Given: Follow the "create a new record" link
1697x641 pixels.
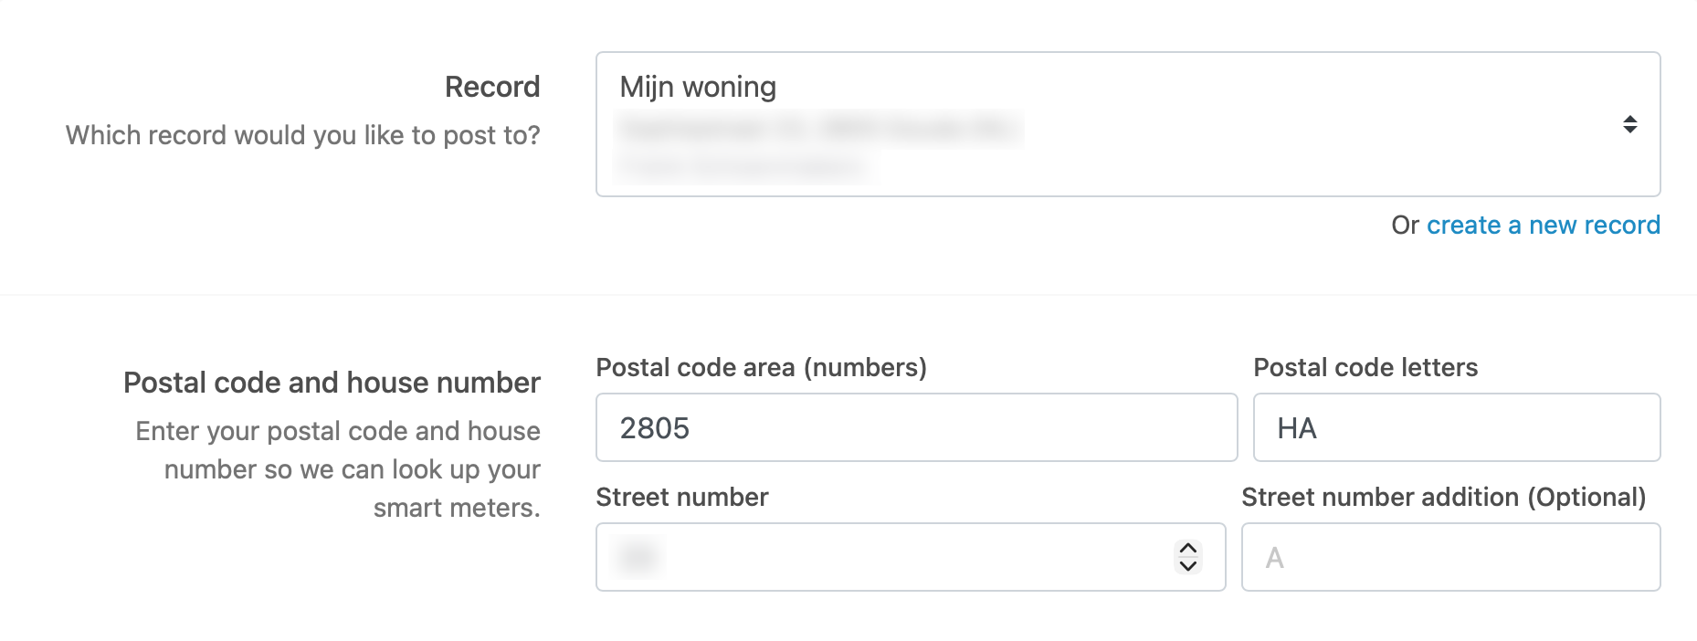Looking at the screenshot, I should click(x=1543, y=226).
